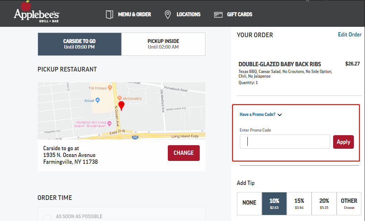This screenshot has width=365, height=221.
Task: Select the None tip option
Action: 249,203
